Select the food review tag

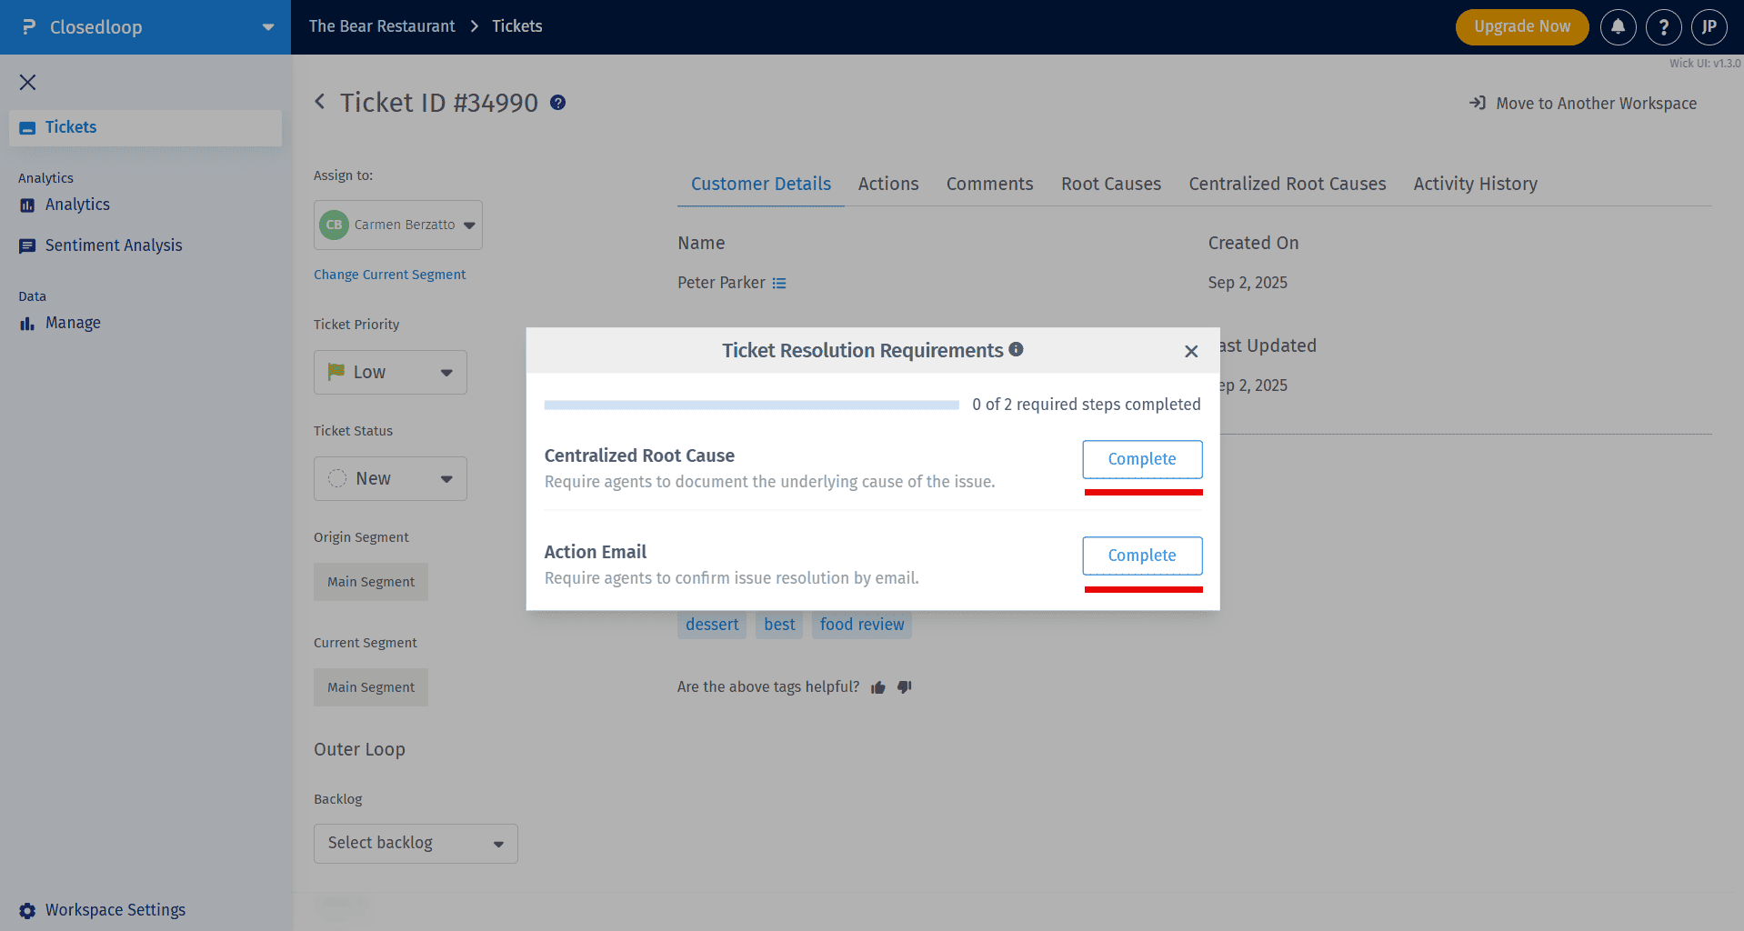point(861,625)
